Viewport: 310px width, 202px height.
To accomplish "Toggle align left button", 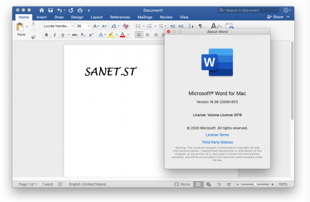I will (x=139, y=35).
